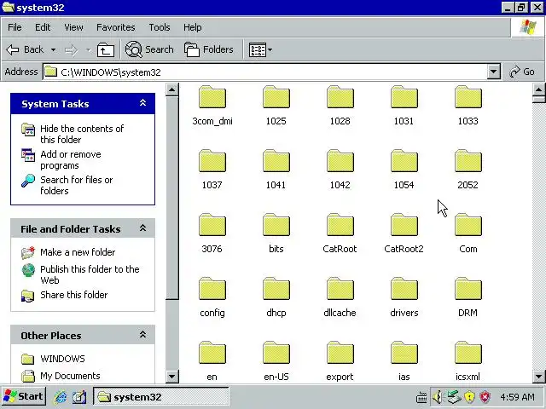Select the CatRoot2 folder icon
The width and height of the screenshot is (546, 409).
(404, 225)
